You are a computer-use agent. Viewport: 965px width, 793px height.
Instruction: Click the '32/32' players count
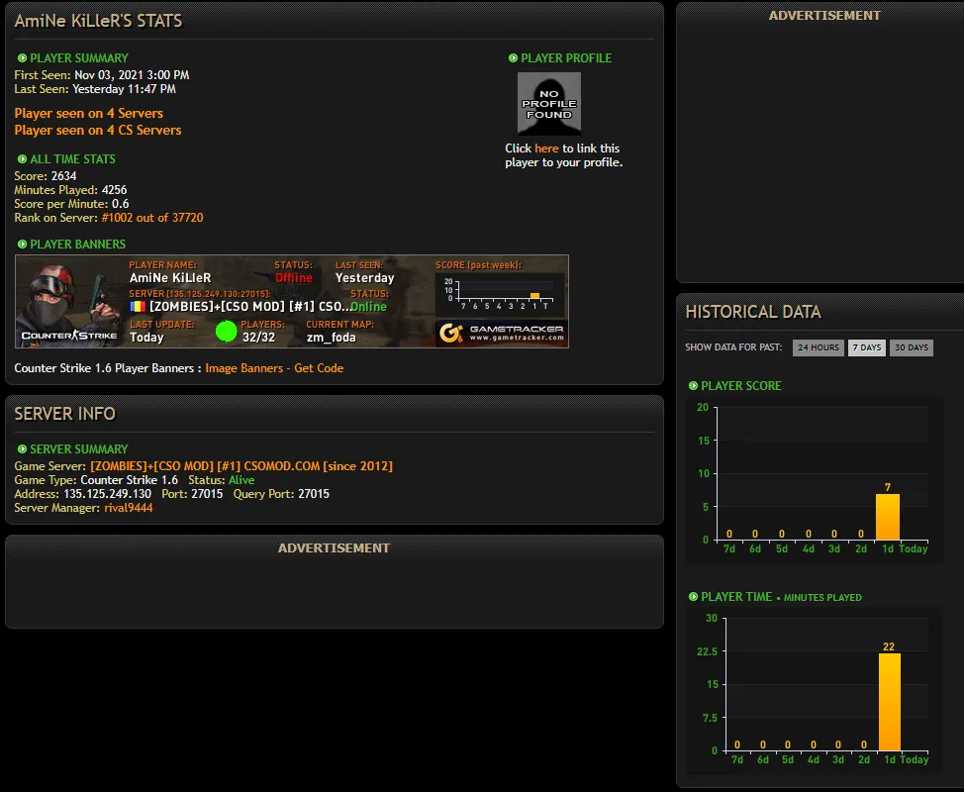258,338
